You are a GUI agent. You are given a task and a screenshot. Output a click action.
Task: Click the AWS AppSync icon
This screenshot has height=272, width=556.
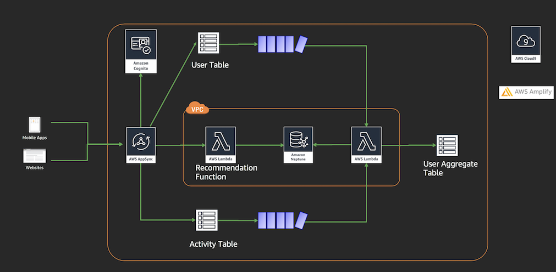(141, 145)
